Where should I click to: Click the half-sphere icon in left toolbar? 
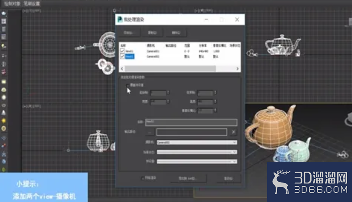[4, 64]
